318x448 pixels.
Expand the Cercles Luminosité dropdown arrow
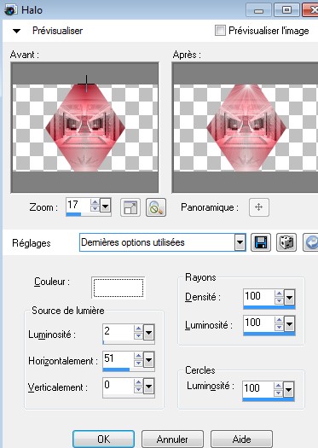(x=289, y=390)
